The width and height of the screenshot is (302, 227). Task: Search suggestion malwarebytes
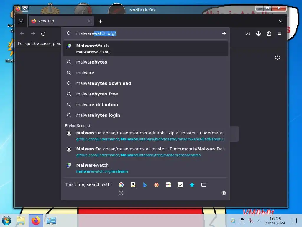click(145, 62)
